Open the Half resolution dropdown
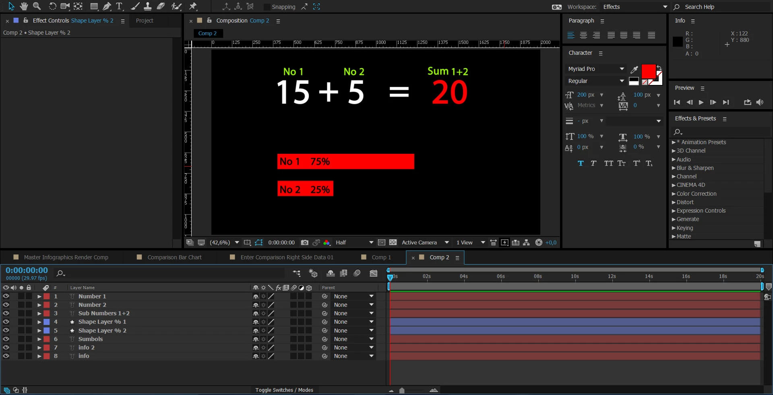This screenshot has height=395, width=773. tap(354, 242)
